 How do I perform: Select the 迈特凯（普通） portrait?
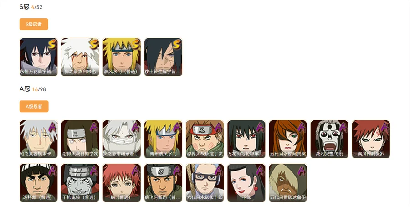click(39, 183)
